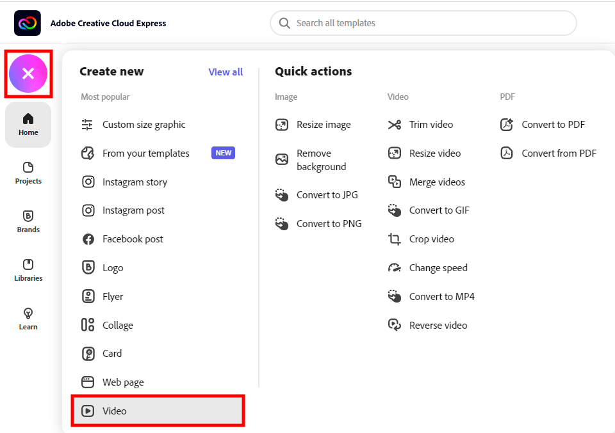Click the Reverse video icon
This screenshot has width=615, height=433.
395,325
